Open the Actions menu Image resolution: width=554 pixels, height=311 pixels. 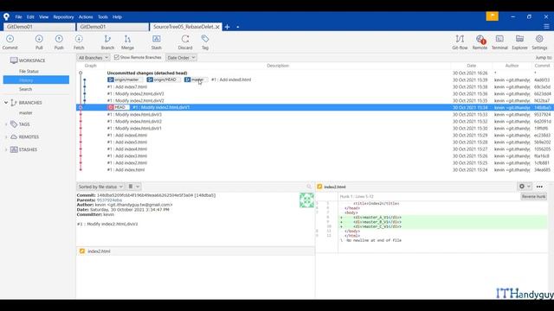click(86, 17)
